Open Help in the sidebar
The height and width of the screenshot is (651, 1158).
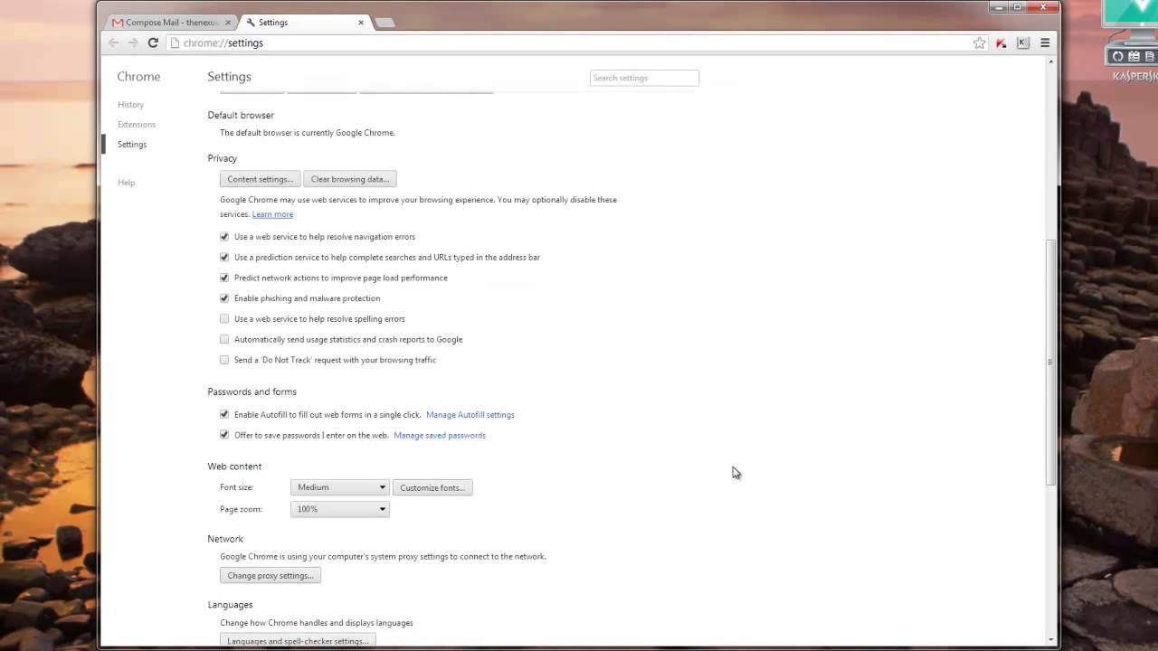click(126, 183)
